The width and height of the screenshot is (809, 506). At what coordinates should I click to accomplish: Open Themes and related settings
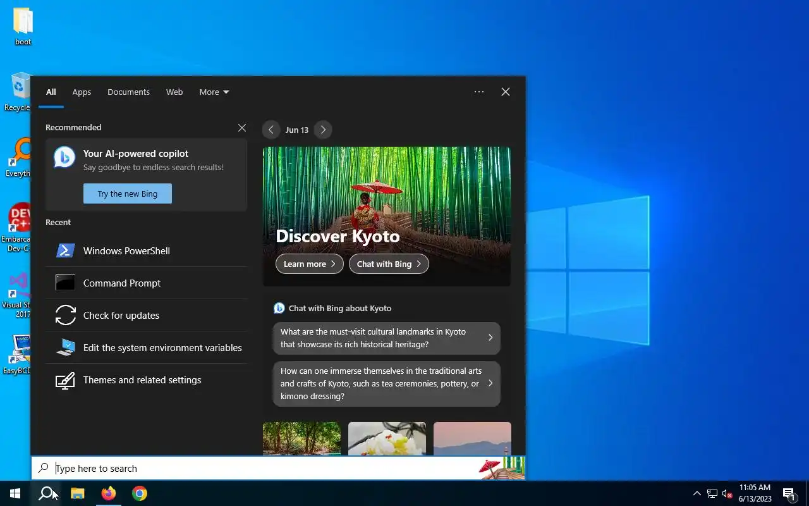(x=146, y=379)
